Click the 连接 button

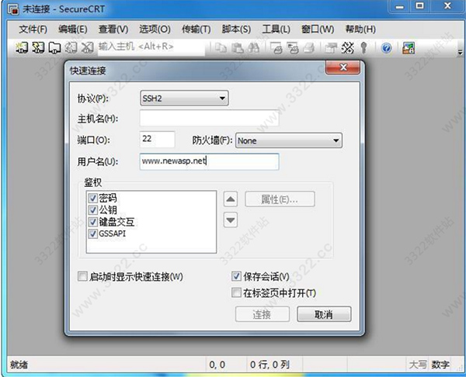263,314
